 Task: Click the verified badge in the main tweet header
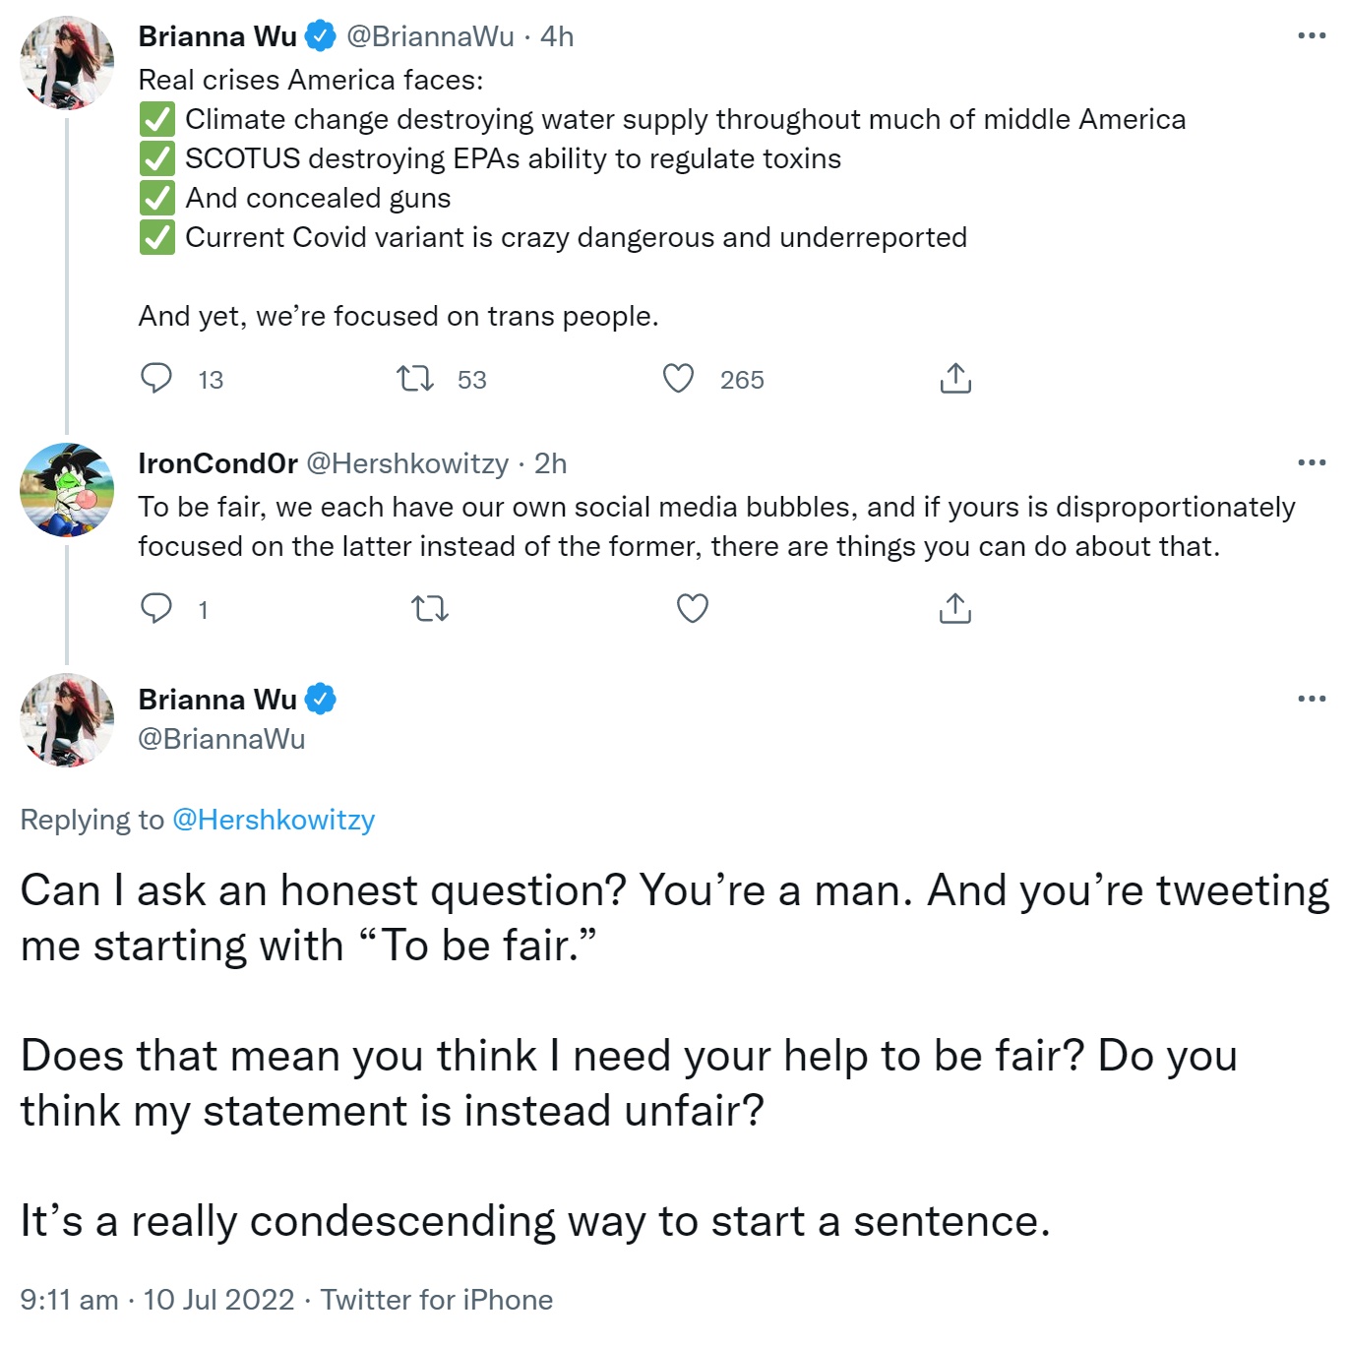tap(321, 700)
